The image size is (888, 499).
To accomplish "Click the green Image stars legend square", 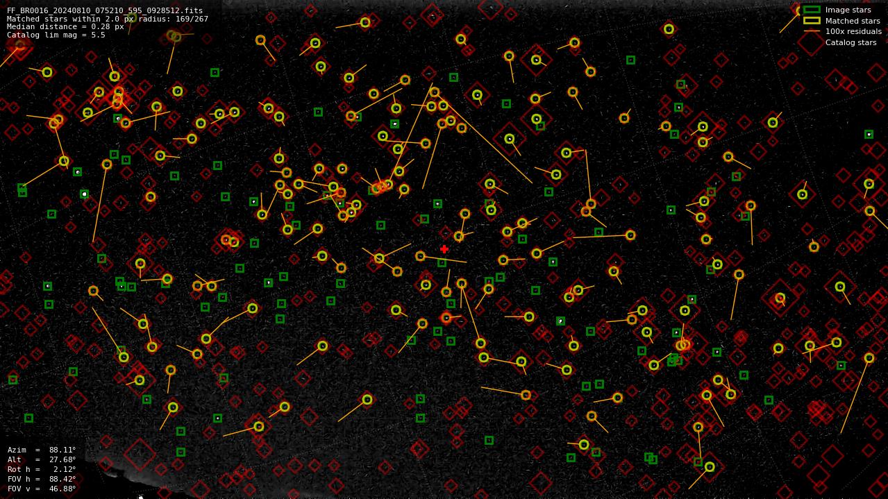I will (812, 10).
